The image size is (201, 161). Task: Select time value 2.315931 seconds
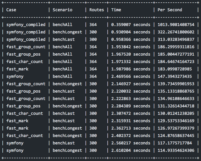click(131, 121)
